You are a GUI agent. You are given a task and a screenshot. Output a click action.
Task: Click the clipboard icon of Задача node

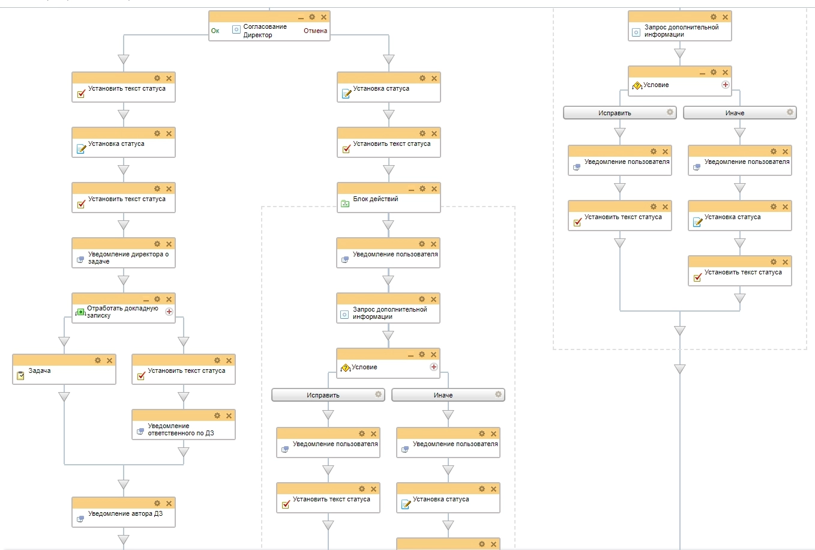click(x=20, y=375)
